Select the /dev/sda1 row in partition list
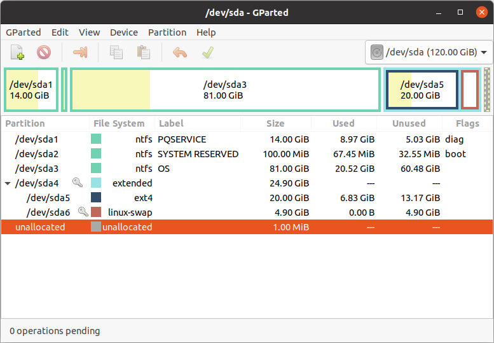Image resolution: width=494 pixels, height=343 pixels. click(x=247, y=139)
